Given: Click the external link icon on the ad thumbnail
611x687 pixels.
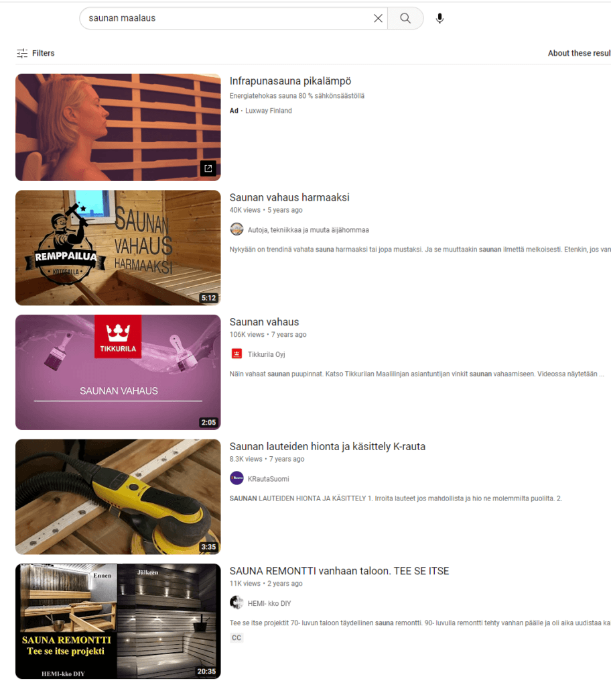Looking at the screenshot, I should (208, 168).
